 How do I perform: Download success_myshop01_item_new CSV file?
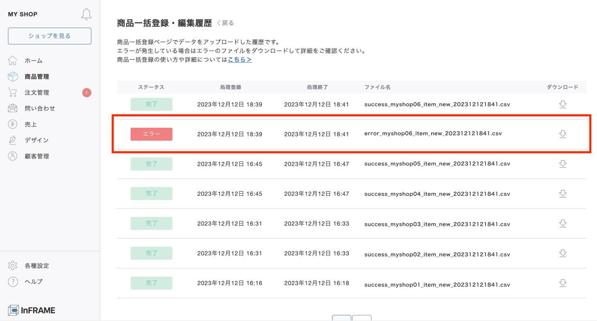pos(563,283)
